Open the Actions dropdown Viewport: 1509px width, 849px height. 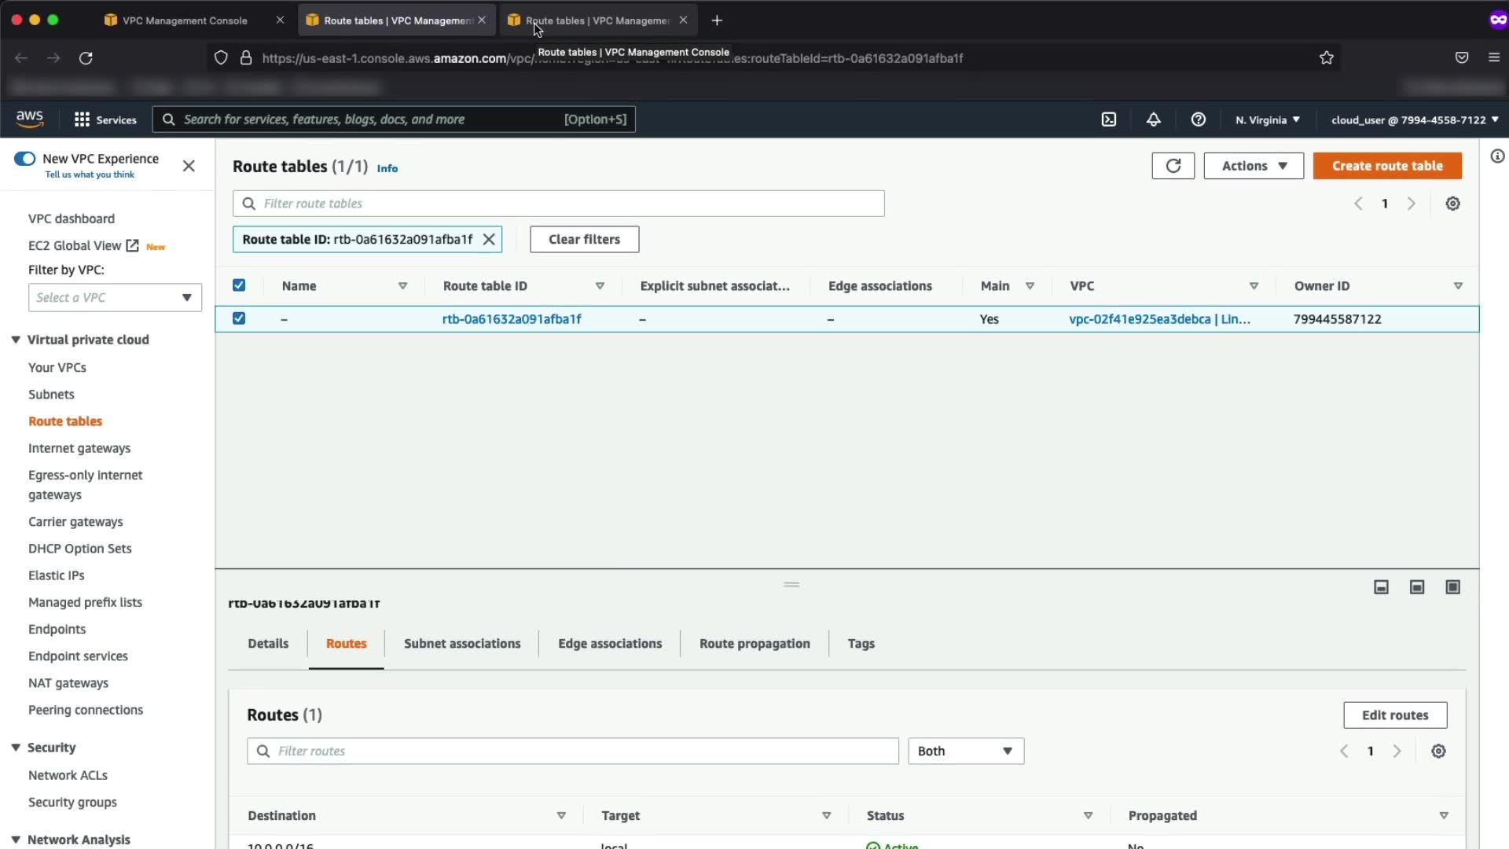coord(1253,166)
